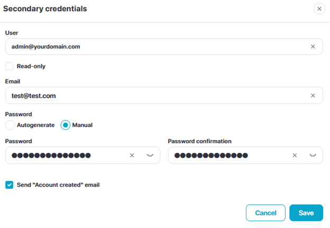This screenshot has height=228, width=330.
Task: Reveal the Password field using the eye icon
Action: coord(150,155)
